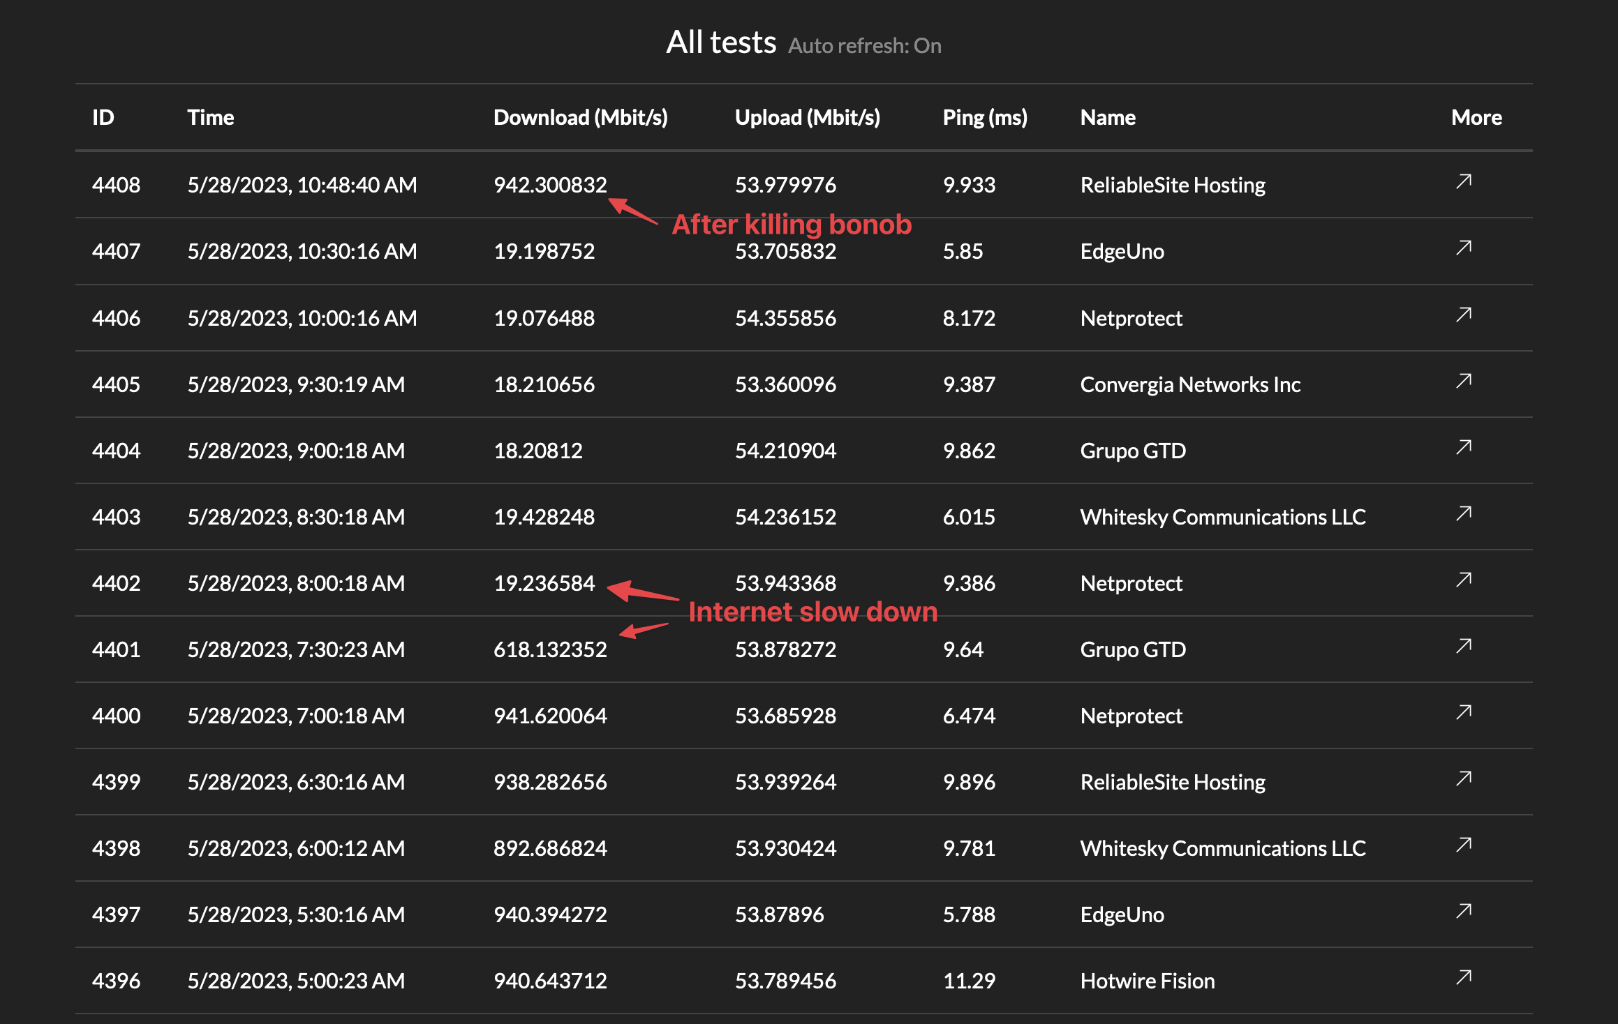Screen dimensions: 1618x1024
Task: Sort table by the Time column
Action: (211, 116)
